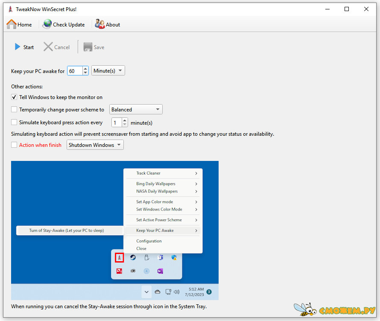380x321 pixels.
Task: Click the system tray example screenshot image
Action: click(114, 231)
